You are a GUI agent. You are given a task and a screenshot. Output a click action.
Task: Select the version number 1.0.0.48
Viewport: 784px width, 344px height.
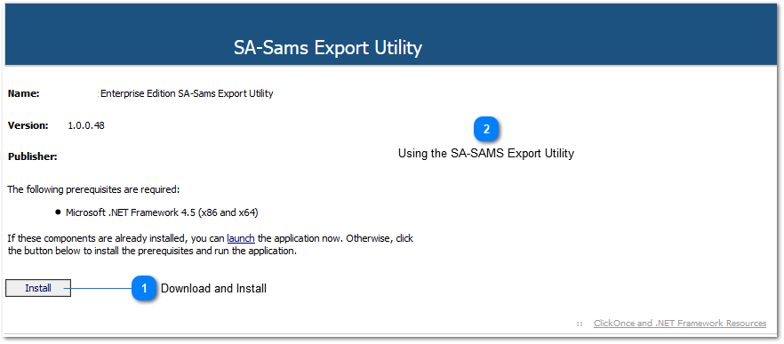(86, 125)
